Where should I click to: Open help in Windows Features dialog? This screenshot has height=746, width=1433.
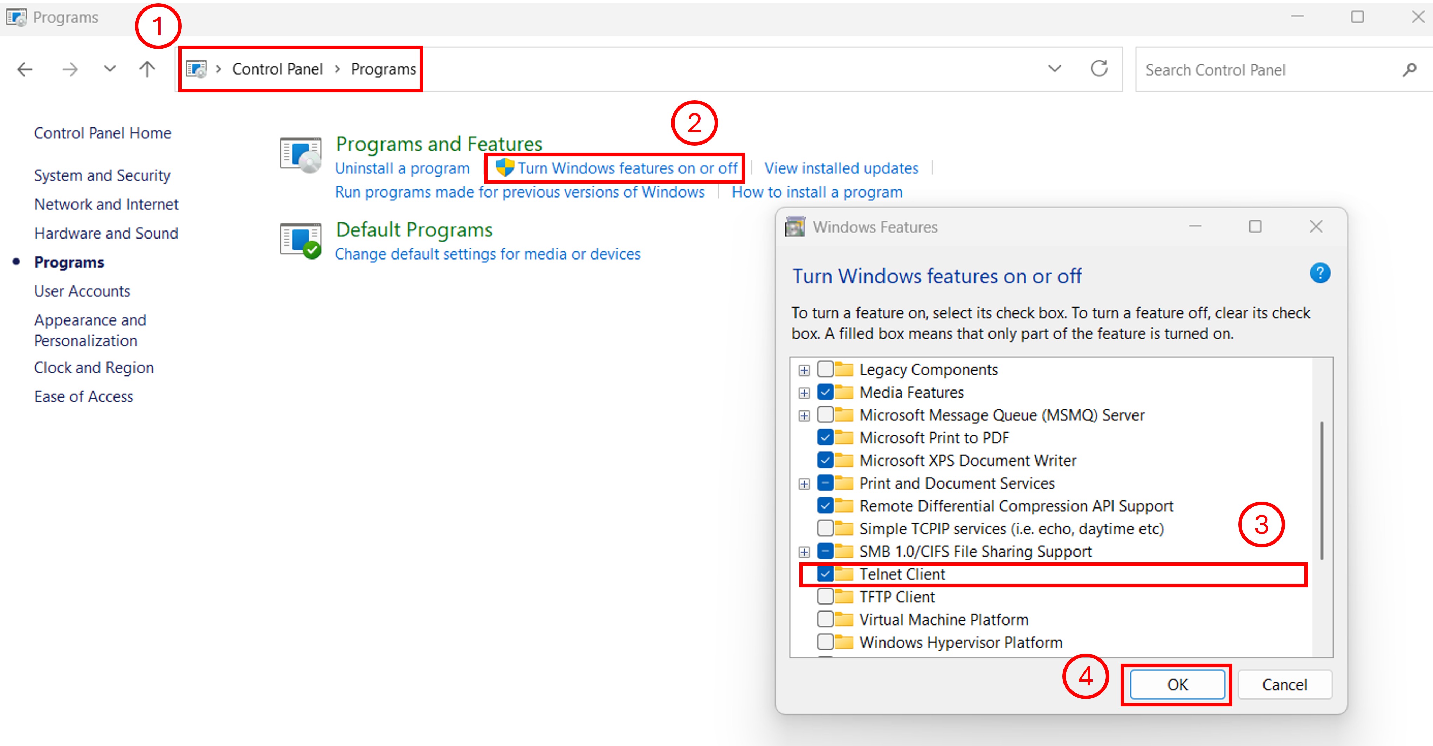tap(1320, 273)
